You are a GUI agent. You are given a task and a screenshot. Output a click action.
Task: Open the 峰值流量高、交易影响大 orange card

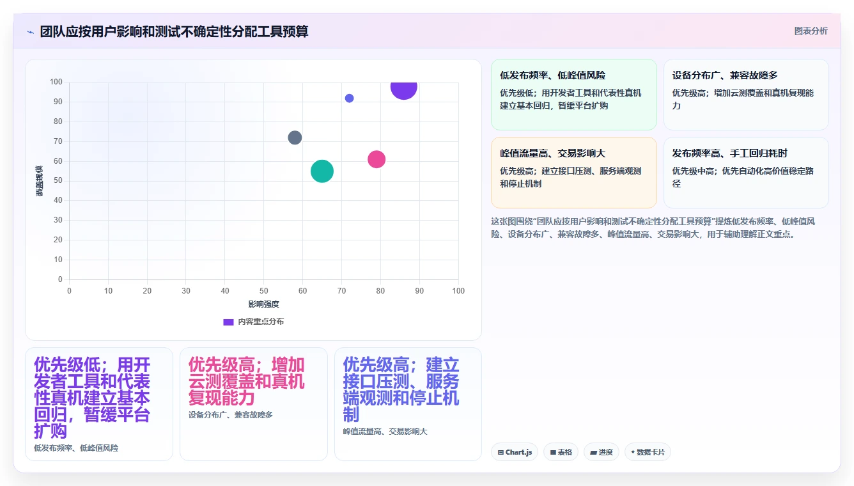pos(574,173)
